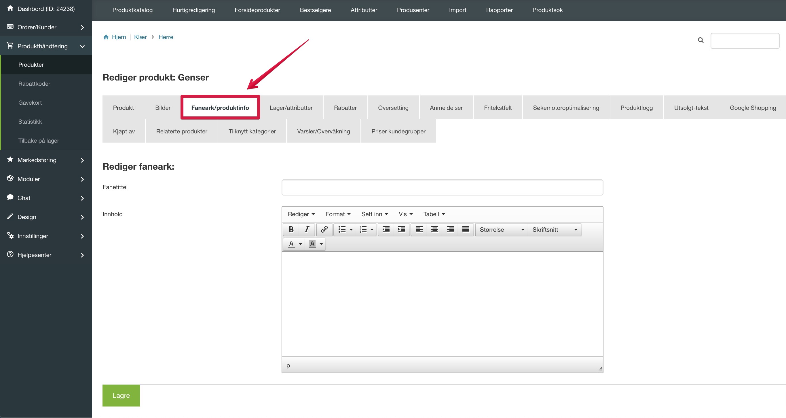The height and width of the screenshot is (418, 786).
Task: Expand the Markedsføring chevron
Action: [82, 160]
